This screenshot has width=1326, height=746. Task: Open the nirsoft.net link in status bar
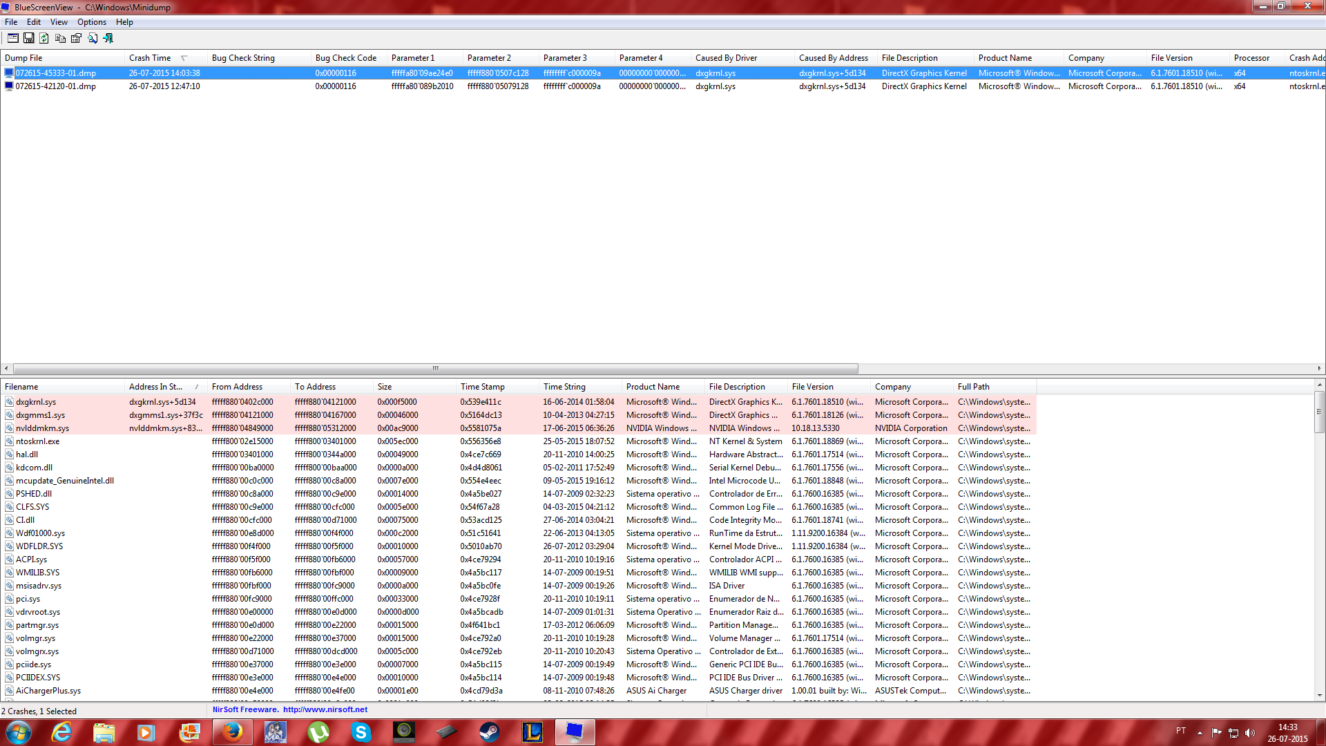(325, 709)
